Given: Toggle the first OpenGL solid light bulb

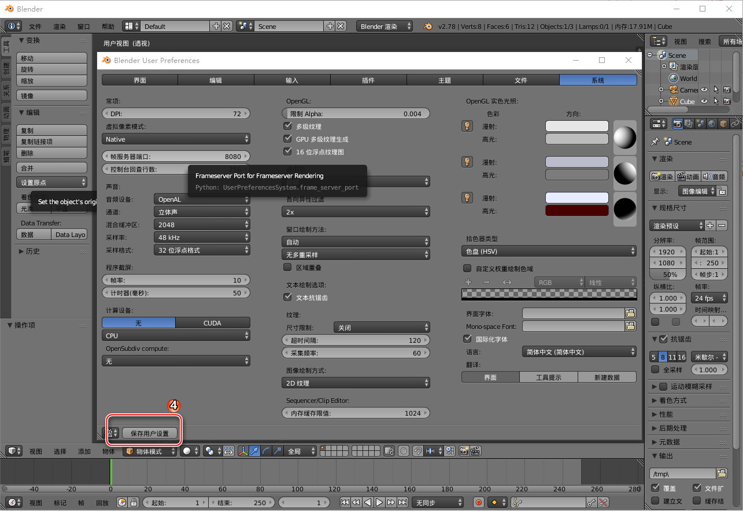Looking at the screenshot, I should tap(467, 126).
